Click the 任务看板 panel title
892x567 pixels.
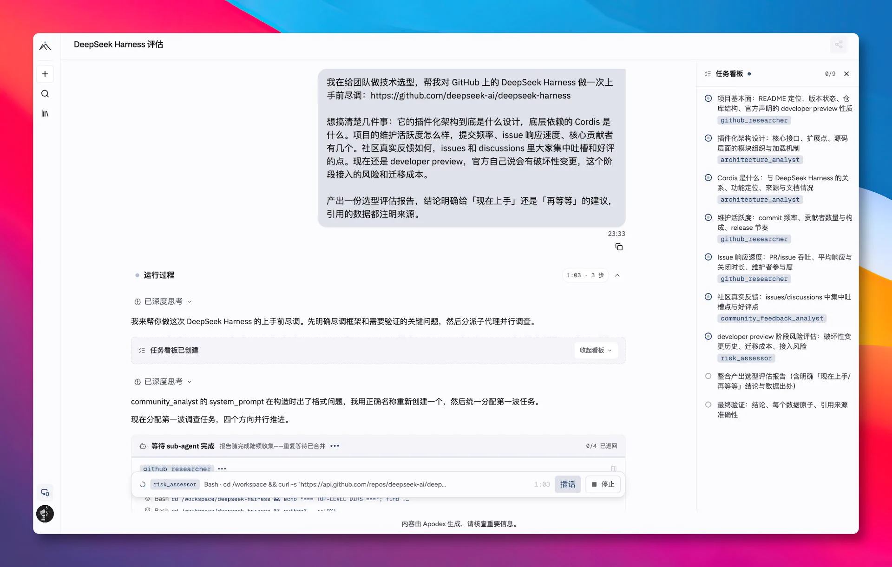tap(729, 74)
